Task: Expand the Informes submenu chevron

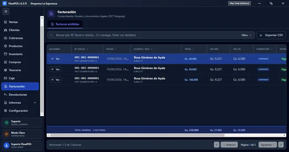Action: click(x=35, y=103)
